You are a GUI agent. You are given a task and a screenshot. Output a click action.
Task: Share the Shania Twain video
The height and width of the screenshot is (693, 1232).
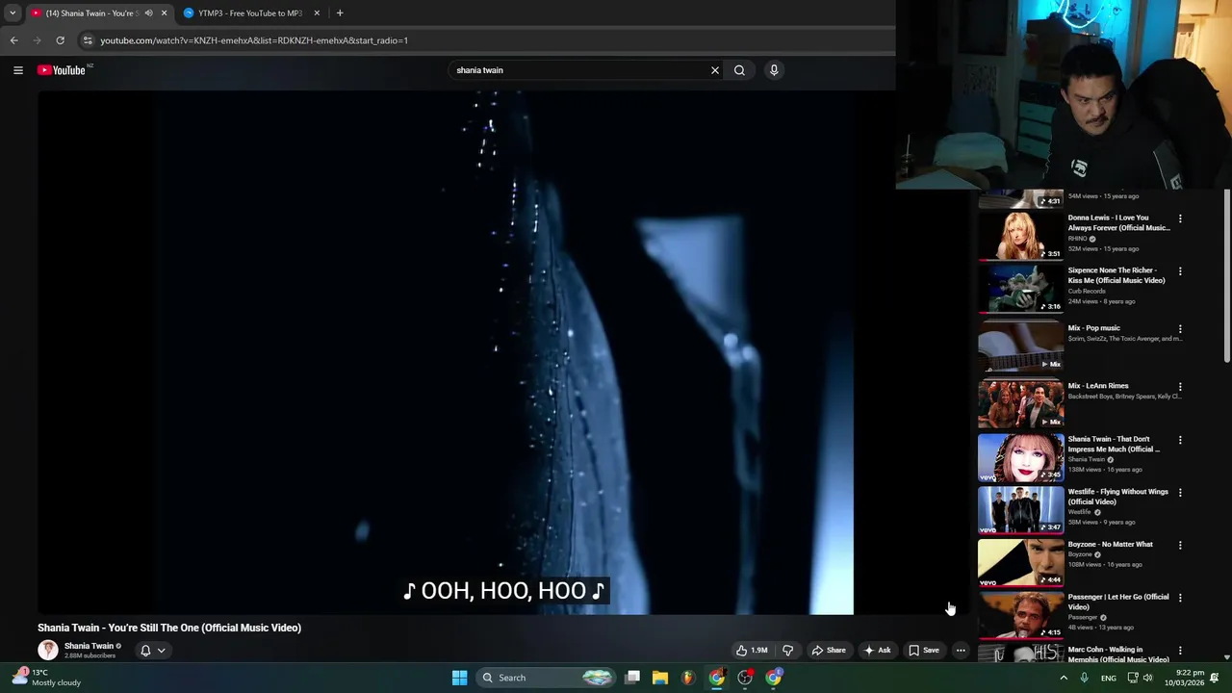coord(829,651)
